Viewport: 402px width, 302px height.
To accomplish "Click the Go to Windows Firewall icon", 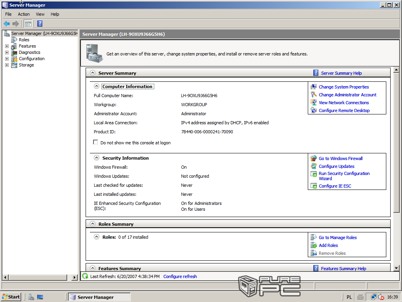I will (314, 158).
